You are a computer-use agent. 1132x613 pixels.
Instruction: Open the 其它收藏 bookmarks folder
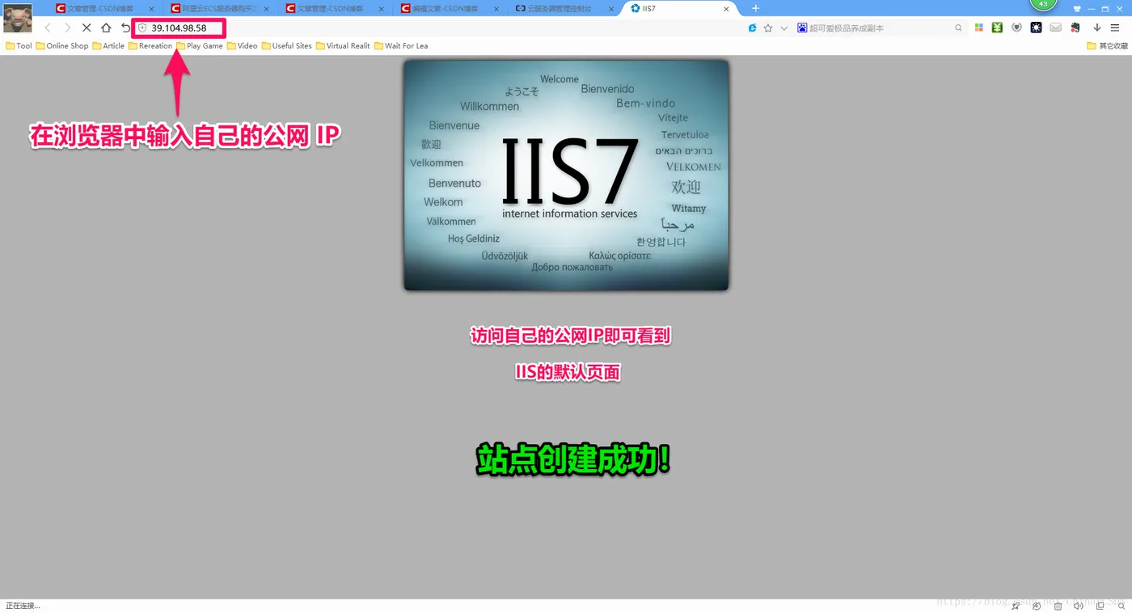[x=1108, y=46]
